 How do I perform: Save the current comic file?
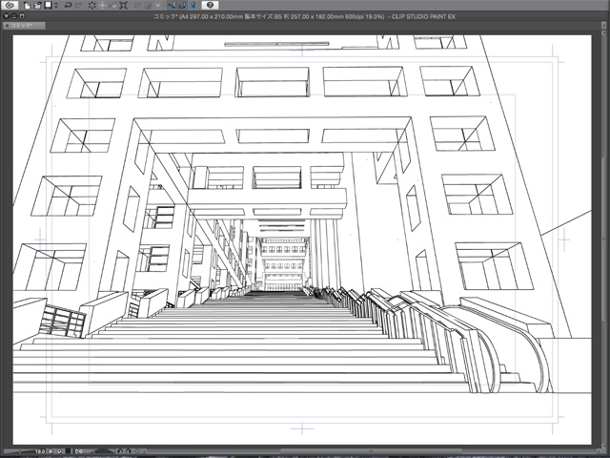pos(49,5)
